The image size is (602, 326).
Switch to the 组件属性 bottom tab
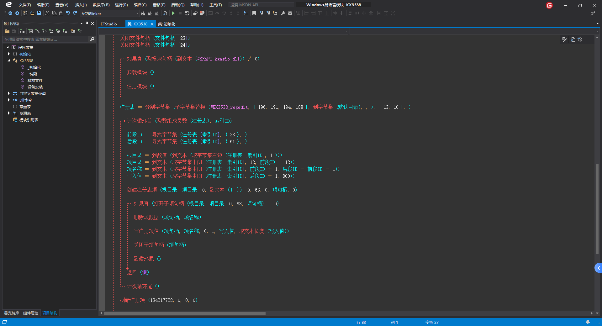pyautogui.click(x=31, y=313)
